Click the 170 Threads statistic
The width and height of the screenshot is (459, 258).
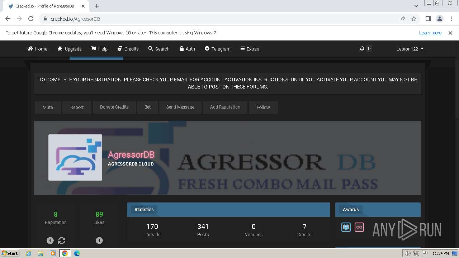point(152,230)
